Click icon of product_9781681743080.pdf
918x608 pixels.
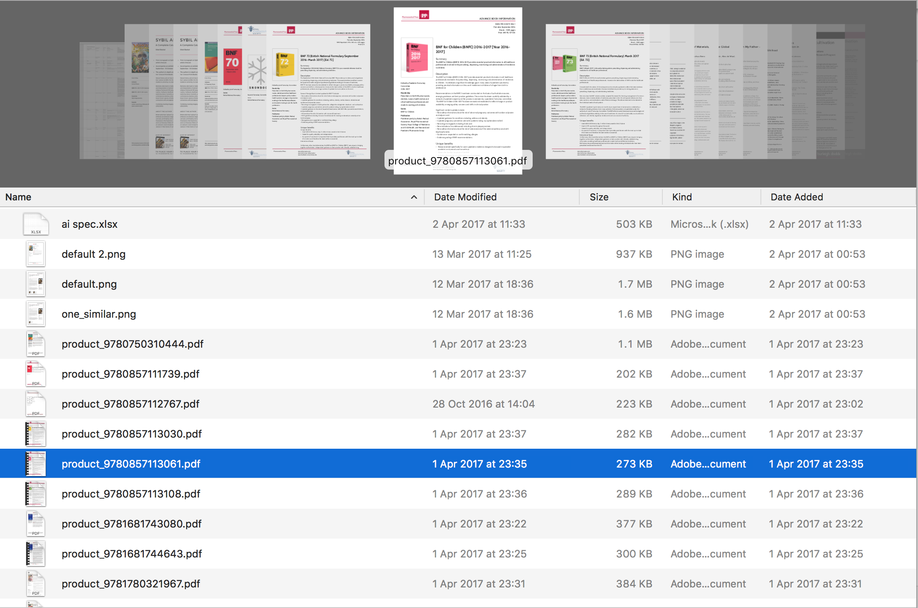[36, 524]
